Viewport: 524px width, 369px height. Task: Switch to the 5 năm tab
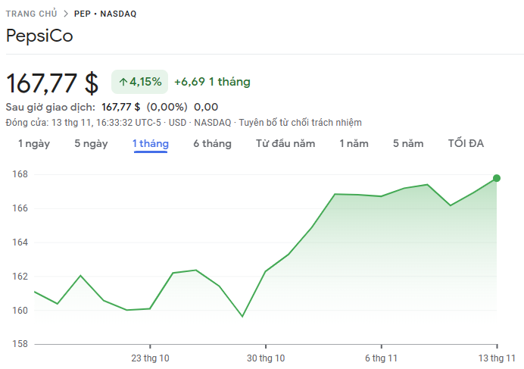[408, 143]
